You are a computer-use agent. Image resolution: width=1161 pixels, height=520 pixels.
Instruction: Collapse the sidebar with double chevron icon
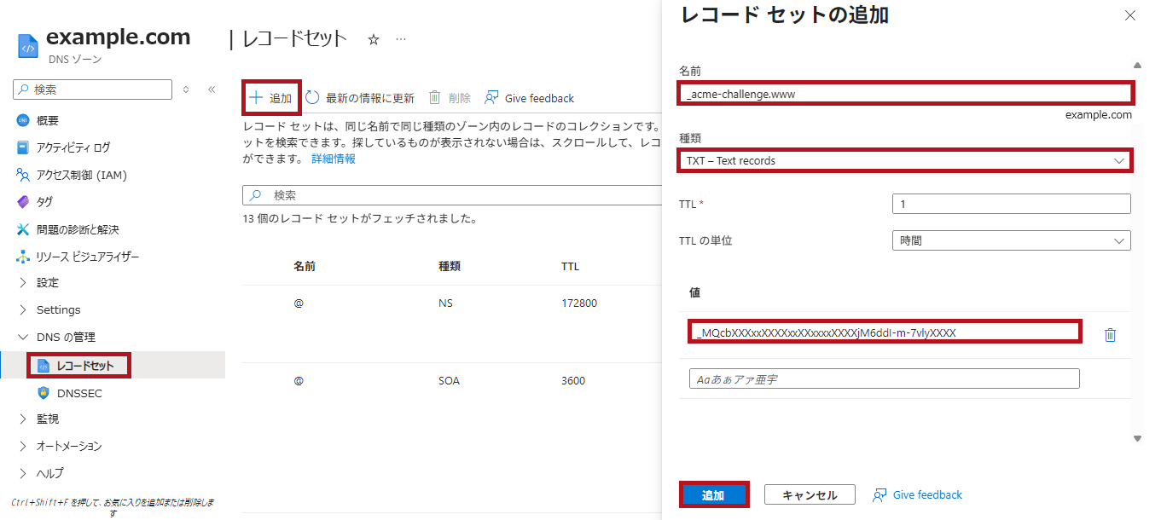click(x=212, y=90)
